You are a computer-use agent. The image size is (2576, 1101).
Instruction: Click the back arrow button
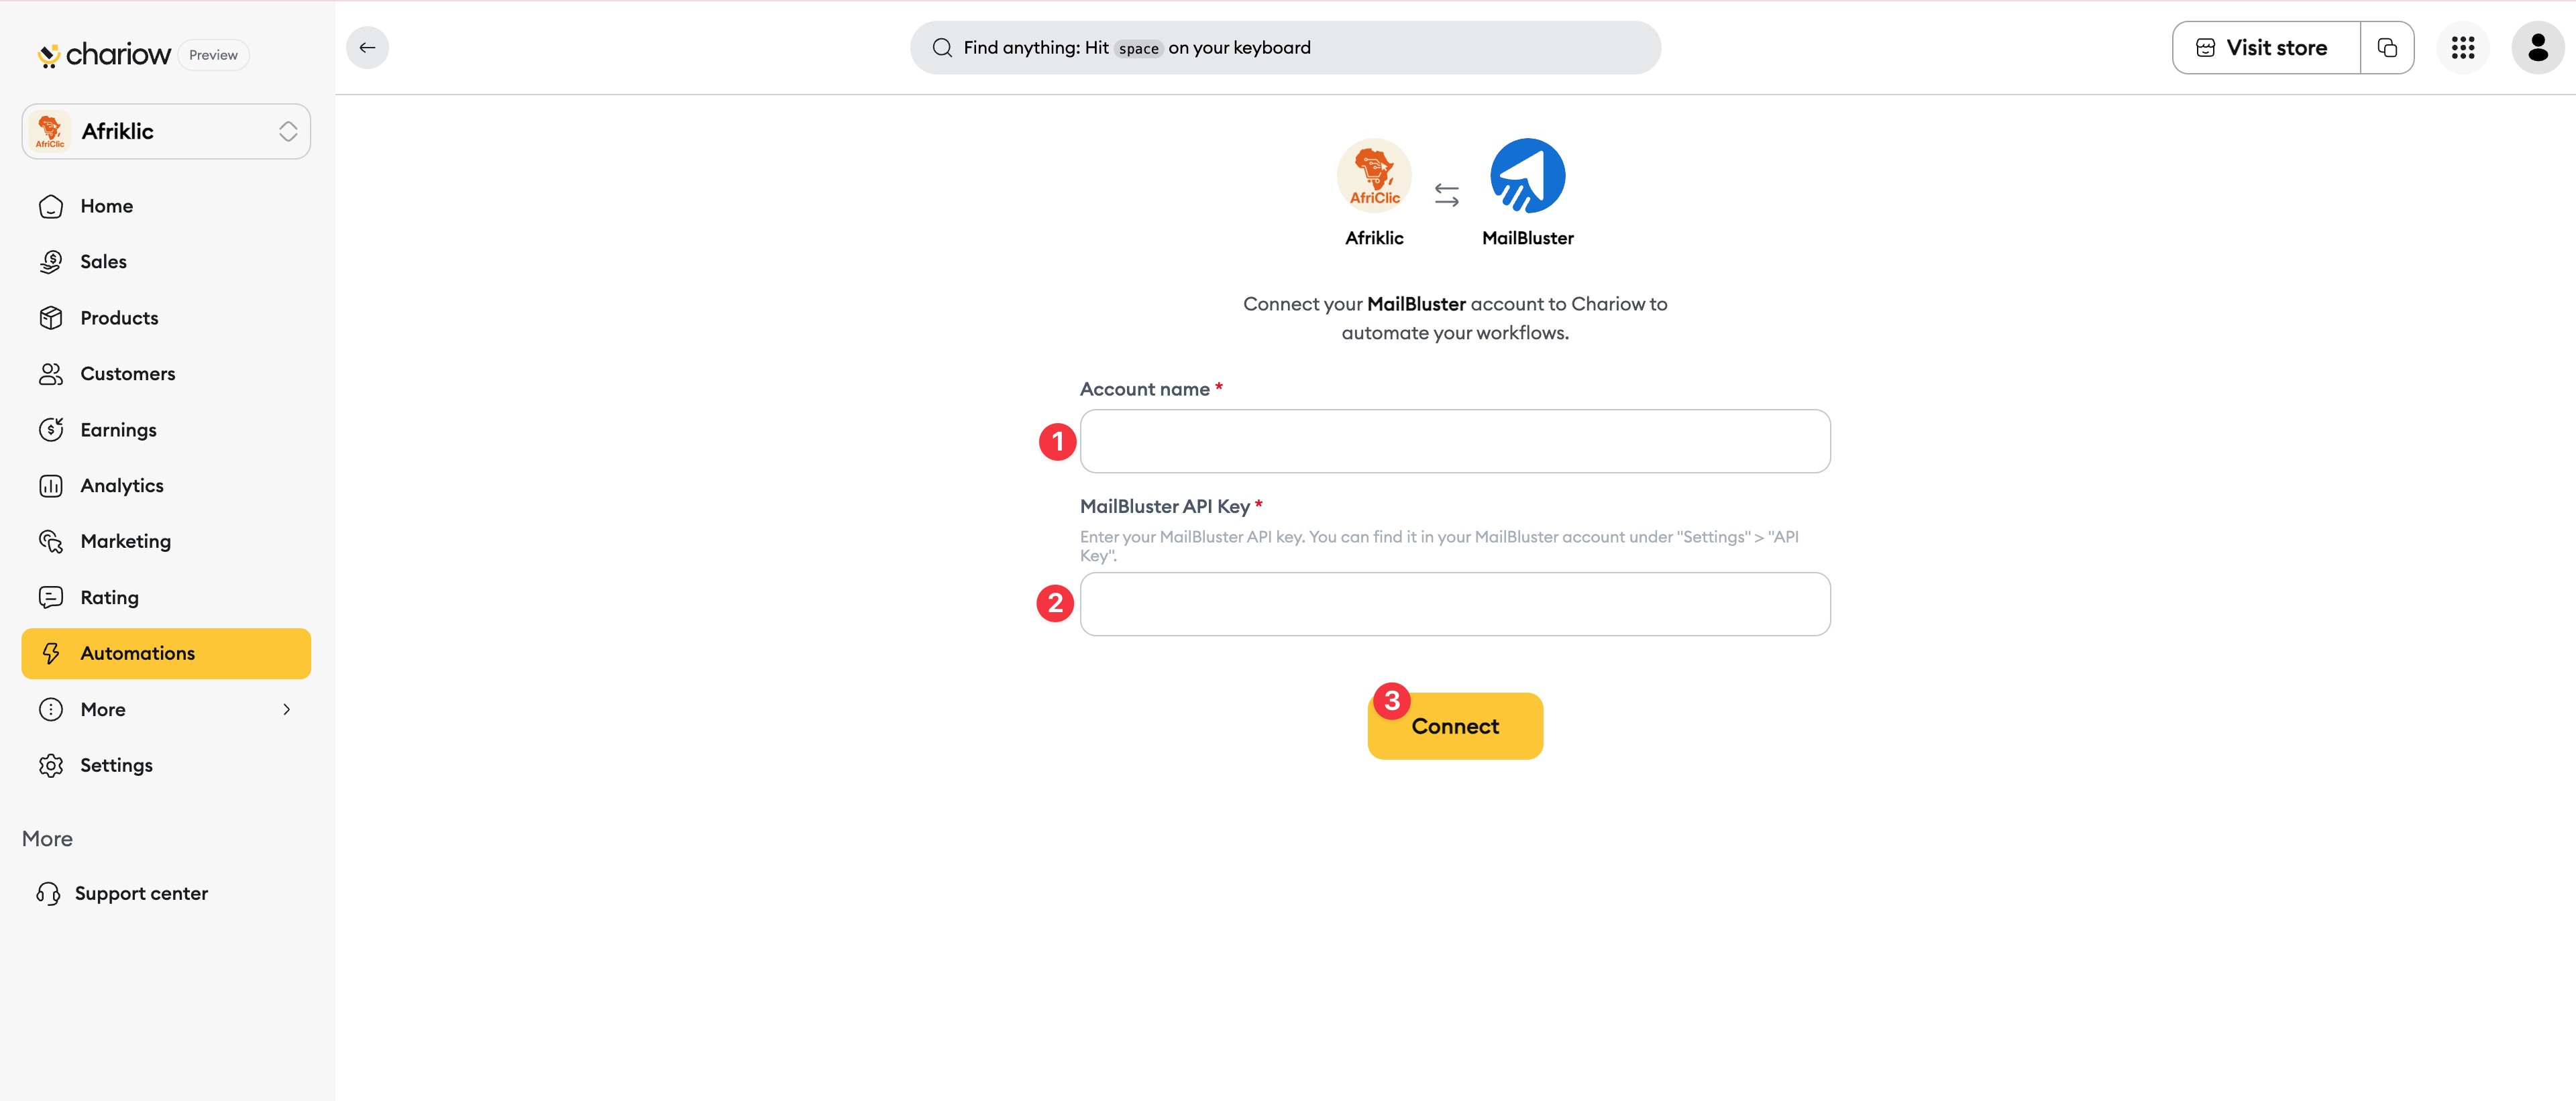pos(367,47)
